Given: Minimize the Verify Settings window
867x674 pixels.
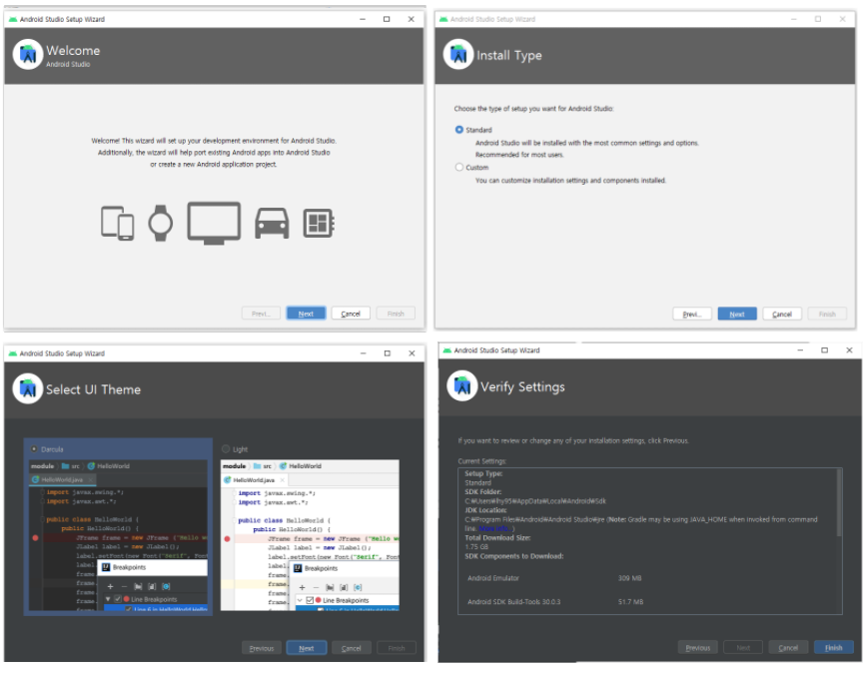Looking at the screenshot, I should (800, 350).
